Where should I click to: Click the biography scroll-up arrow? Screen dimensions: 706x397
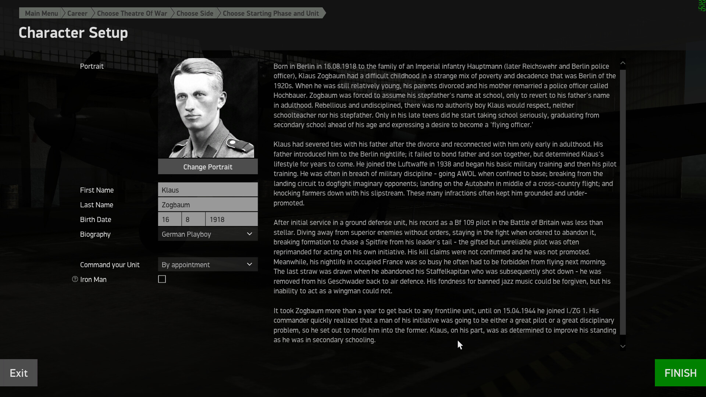(623, 62)
